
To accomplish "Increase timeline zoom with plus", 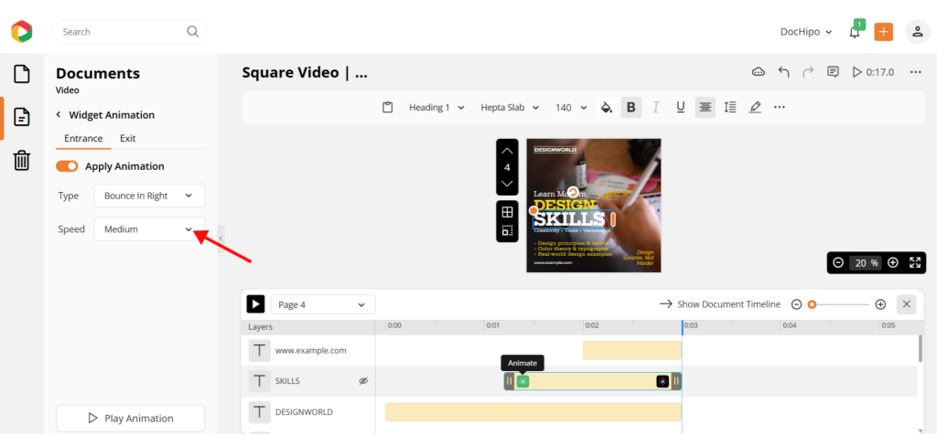I will tap(880, 304).
